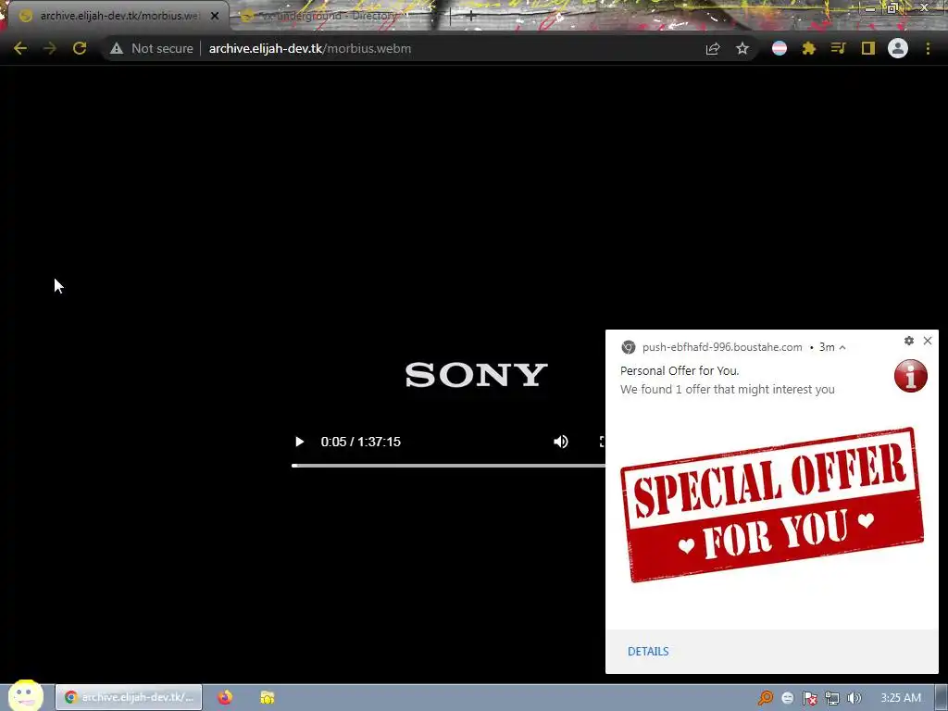Open the network tray icon
This screenshot has width=948, height=711.
[x=832, y=698]
